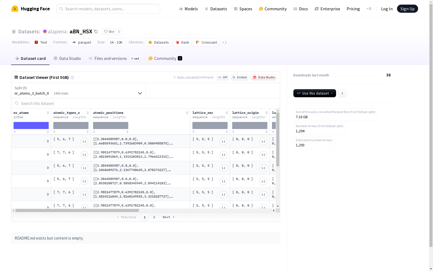Click the Log In link
Screen dimensions: 433x271
click(x=387, y=9)
